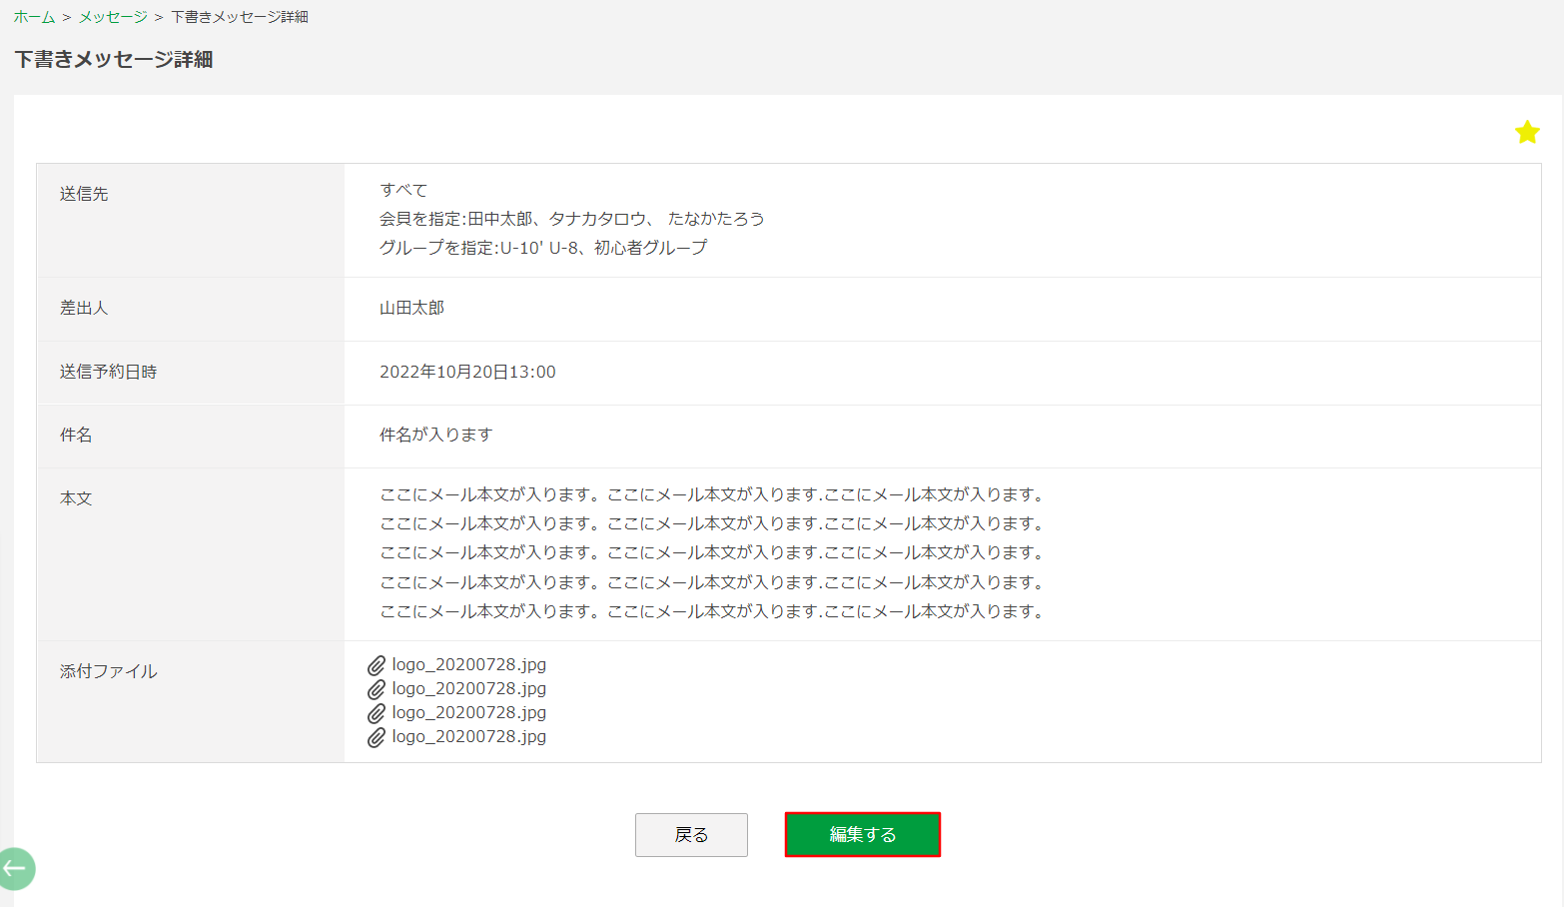Go to the メッセージ breadcrumb link
Viewport: 1564px width, 907px height.
click(x=113, y=17)
